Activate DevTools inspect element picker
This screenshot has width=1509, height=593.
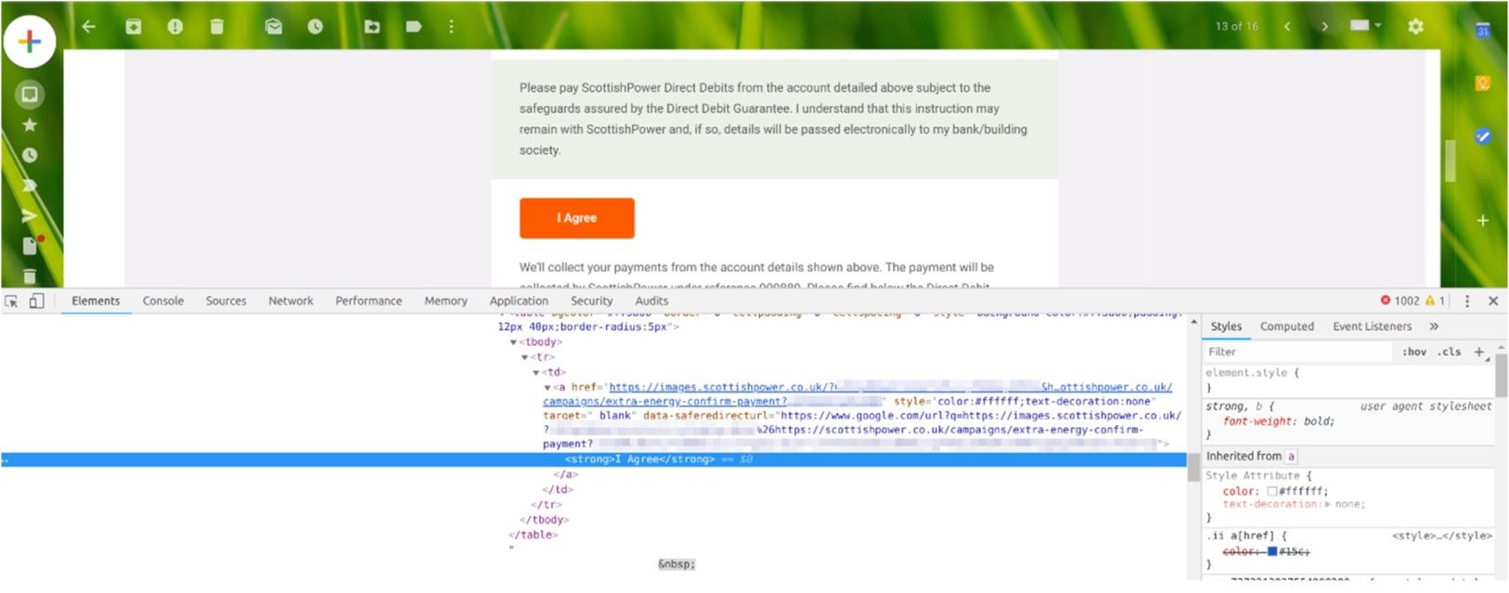(12, 302)
